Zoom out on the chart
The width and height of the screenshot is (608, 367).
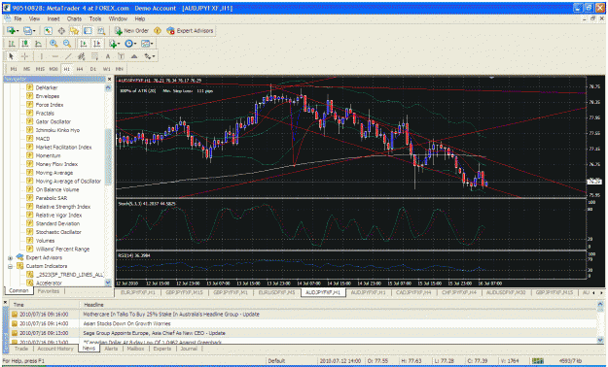(67, 44)
